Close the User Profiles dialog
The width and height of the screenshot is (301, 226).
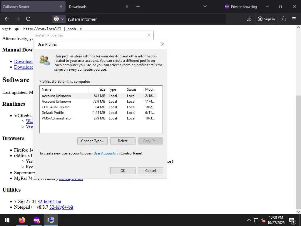pyautogui.click(x=162, y=44)
